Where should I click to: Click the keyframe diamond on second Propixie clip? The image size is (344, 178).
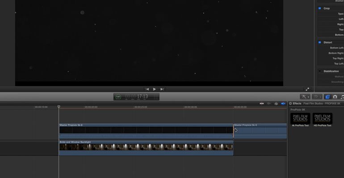point(235,130)
